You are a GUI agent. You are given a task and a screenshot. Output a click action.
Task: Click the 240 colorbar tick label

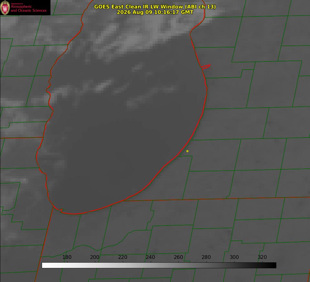[x=150, y=257]
